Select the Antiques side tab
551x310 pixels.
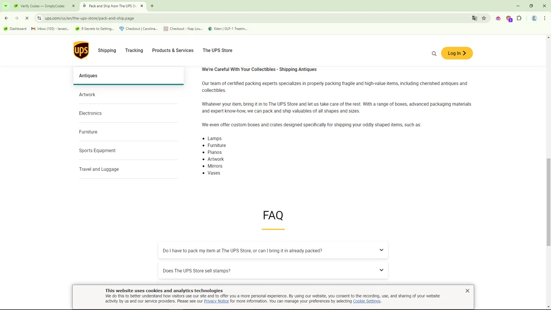click(128, 76)
